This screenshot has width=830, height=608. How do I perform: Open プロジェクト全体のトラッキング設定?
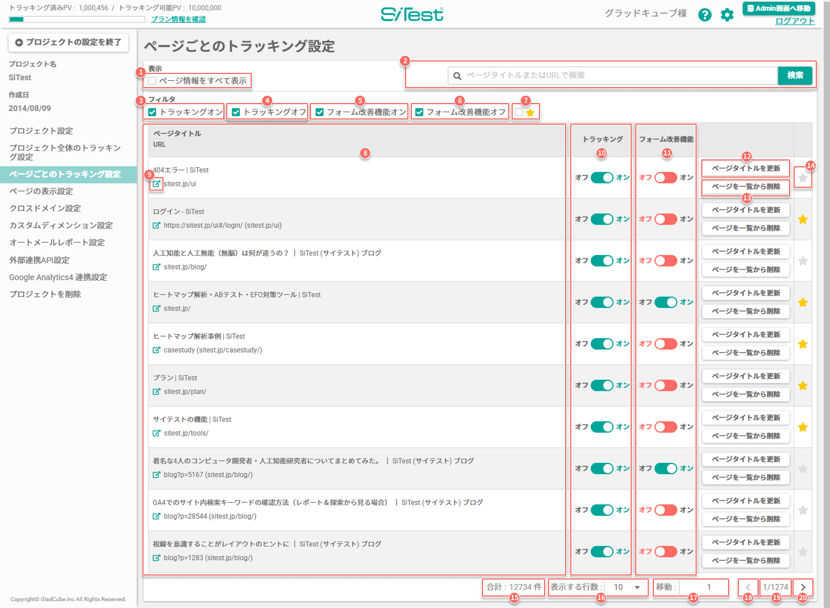pos(65,152)
